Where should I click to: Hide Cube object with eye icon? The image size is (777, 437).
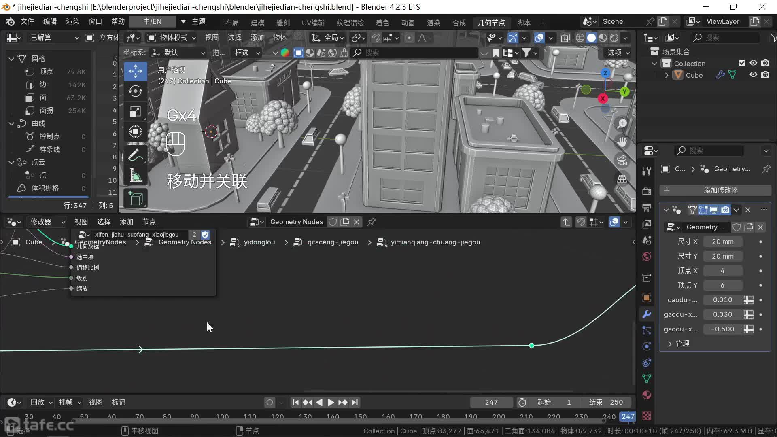pos(753,75)
